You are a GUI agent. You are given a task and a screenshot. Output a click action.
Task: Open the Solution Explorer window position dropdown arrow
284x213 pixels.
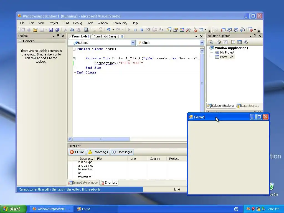click(250, 36)
